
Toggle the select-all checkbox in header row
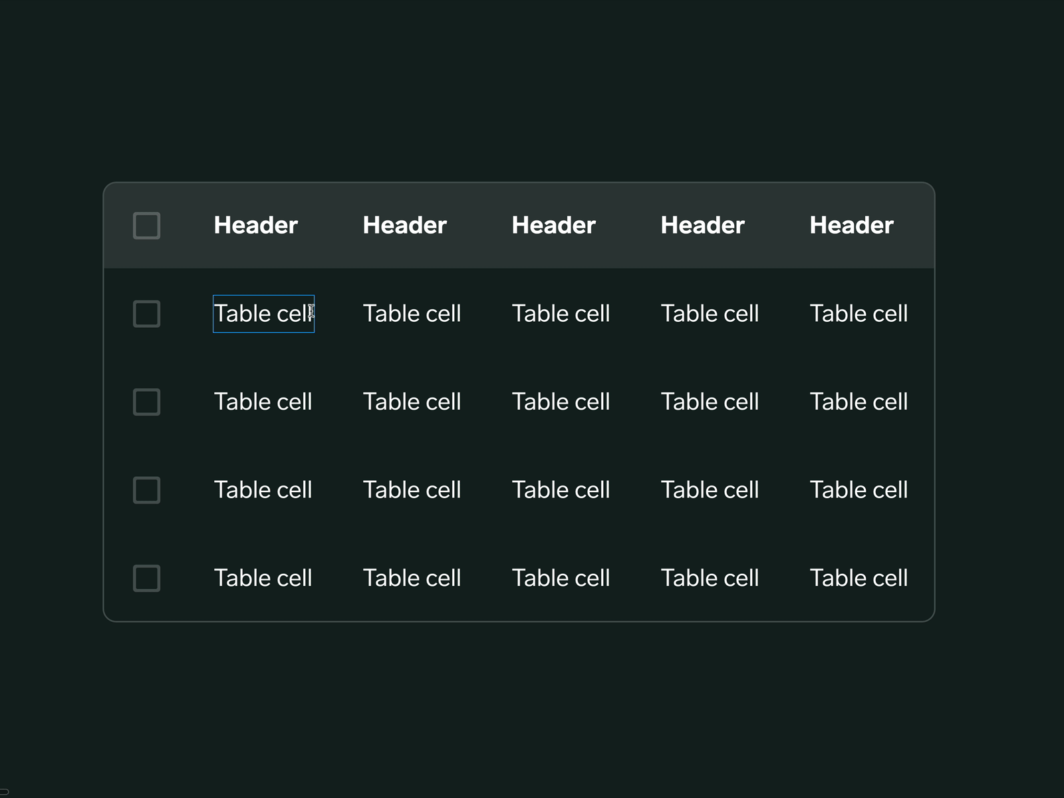pyautogui.click(x=146, y=225)
